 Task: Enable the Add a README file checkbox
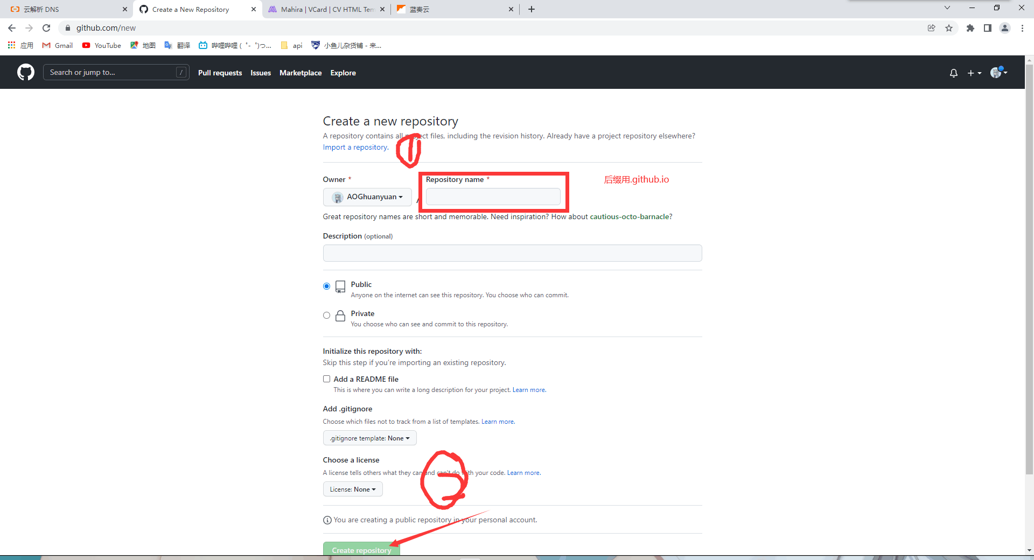[326, 379]
